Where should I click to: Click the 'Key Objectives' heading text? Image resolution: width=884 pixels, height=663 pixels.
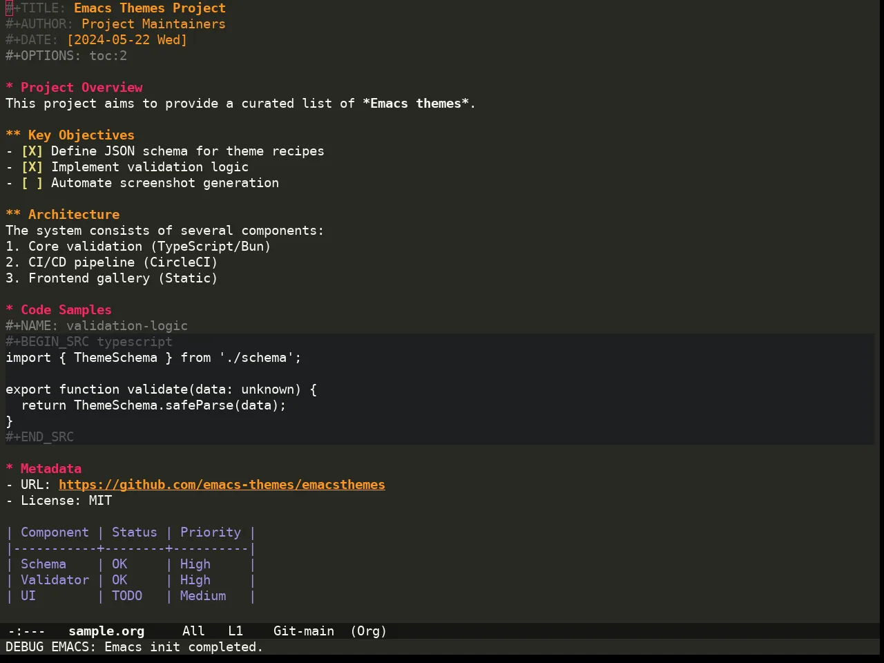(x=81, y=135)
